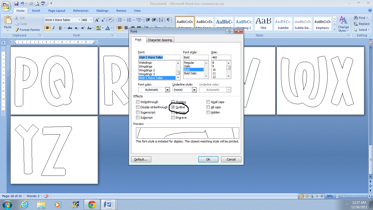Align text left in the ribbon
The width and height of the screenshot is (373, 210).
pos(120,28)
